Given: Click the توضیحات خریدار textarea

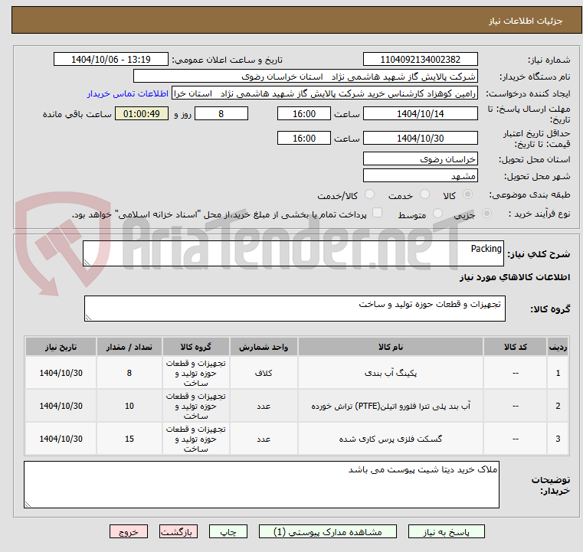Looking at the screenshot, I should tap(261, 485).
